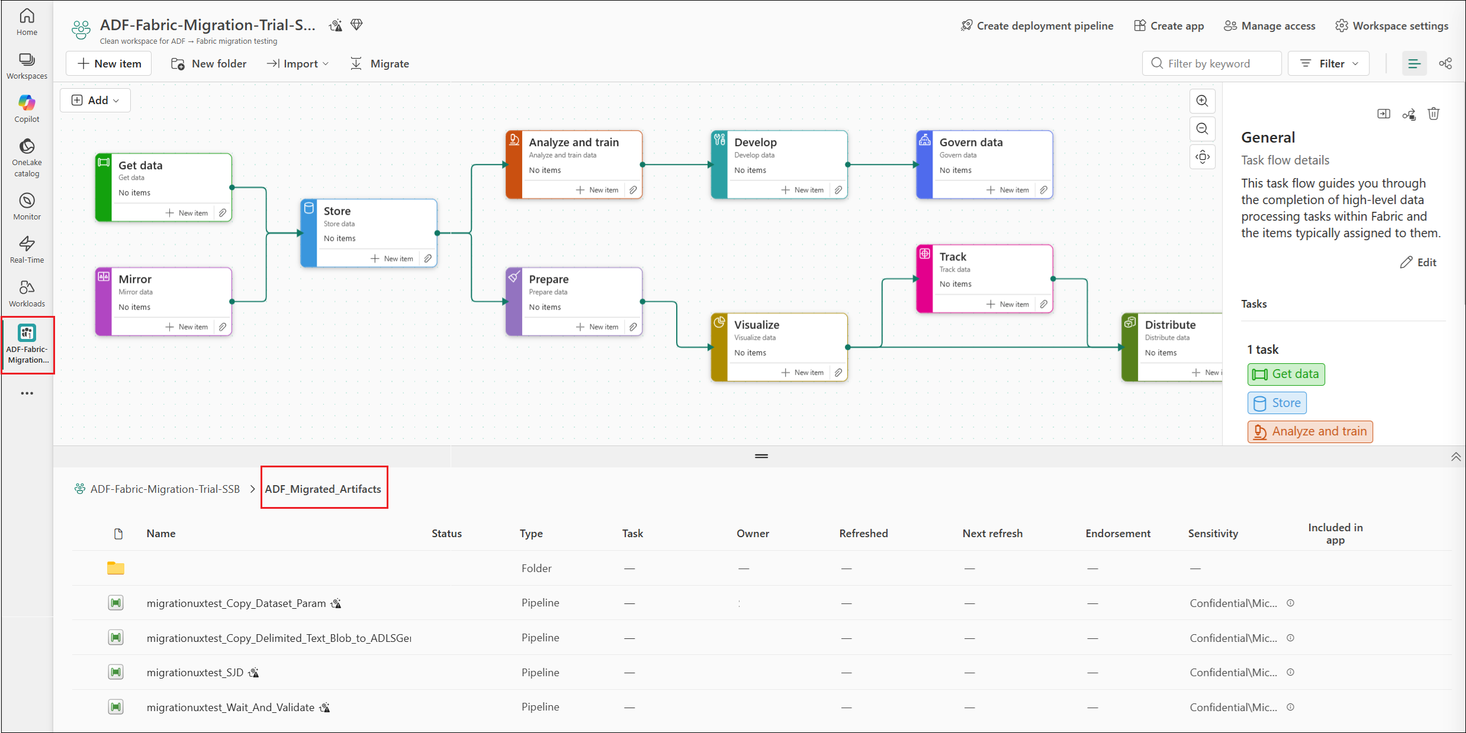Click Create app
Image resolution: width=1466 pixels, height=733 pixels.
click(1169, 25)
